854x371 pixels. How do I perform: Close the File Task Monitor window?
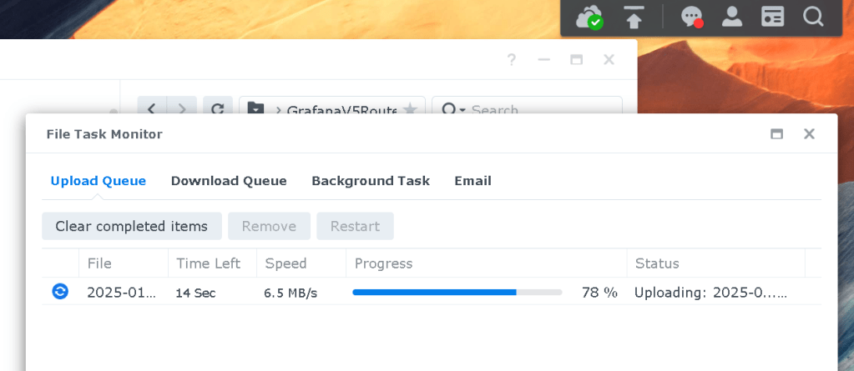(x=810, y=134)
